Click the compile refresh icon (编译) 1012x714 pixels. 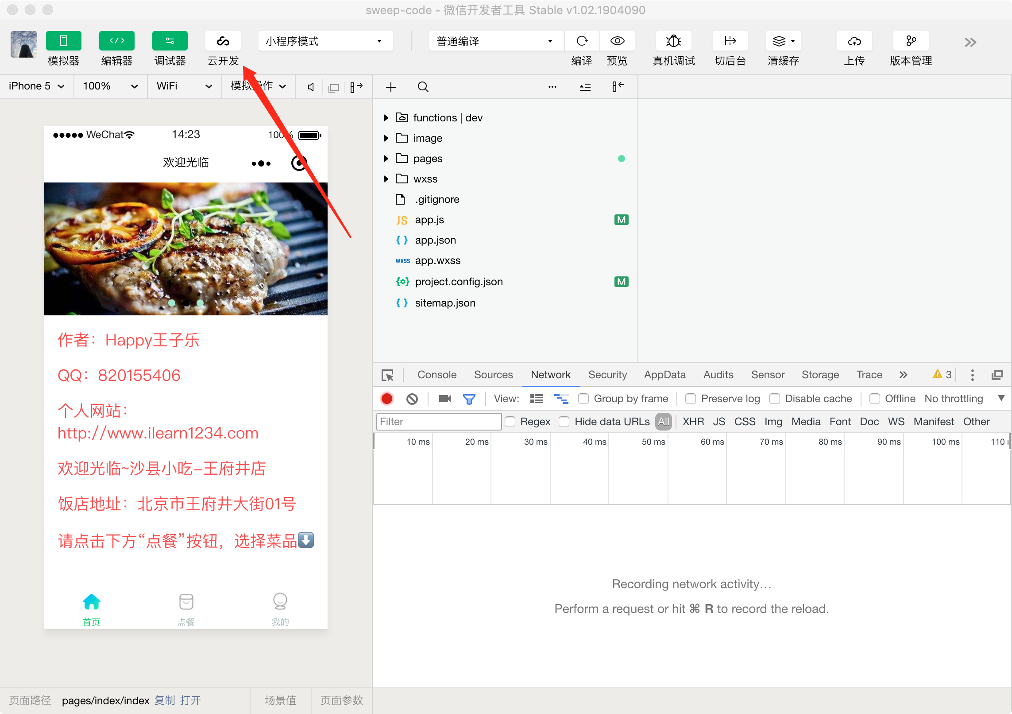pos(582,41)
